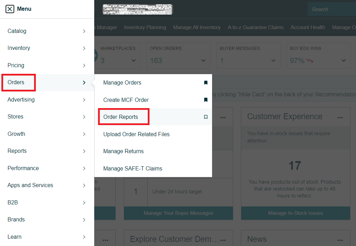
Task: Click the Open Orders count 163
Action: point(156,61)
